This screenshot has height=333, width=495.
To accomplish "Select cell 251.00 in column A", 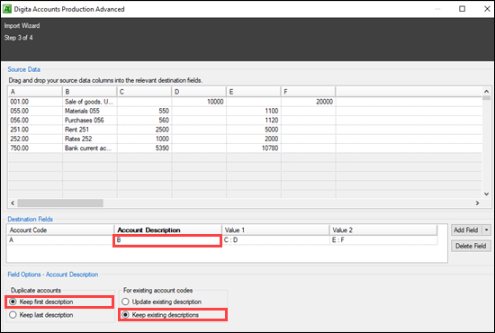I will (x=35, y=130).
